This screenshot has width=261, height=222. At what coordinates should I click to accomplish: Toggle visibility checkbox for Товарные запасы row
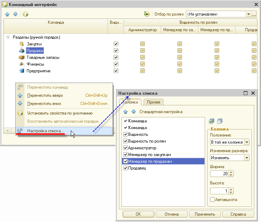pos(116,57)
